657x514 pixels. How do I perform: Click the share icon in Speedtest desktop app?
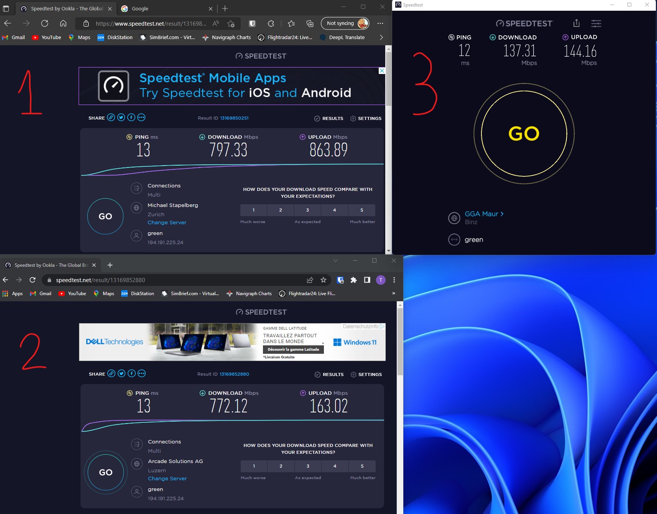click(x=576, y=23)
